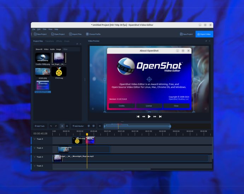
Task: Click the timeline zoom slider right handle
Action: [x=170, y=126]
